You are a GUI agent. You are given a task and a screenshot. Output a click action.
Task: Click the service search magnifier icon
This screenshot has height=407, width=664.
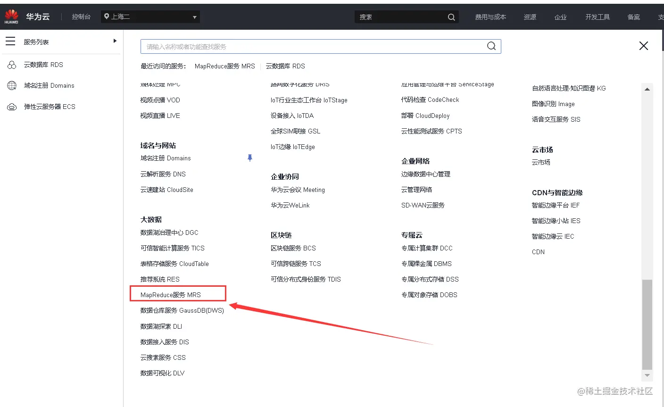491,46
